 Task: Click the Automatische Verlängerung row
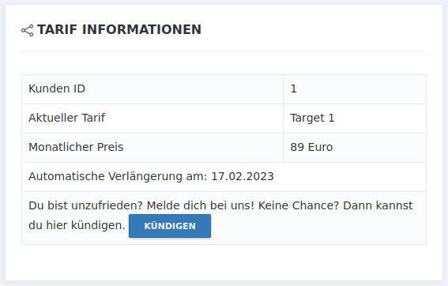[x=224, y=177]
